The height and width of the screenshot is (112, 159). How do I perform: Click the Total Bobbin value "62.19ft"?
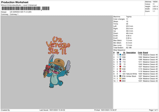point(129,48)
